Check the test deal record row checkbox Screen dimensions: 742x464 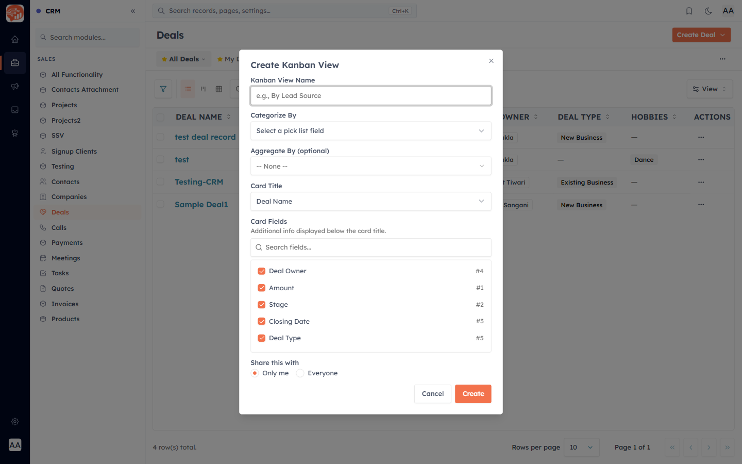point(161,137)
